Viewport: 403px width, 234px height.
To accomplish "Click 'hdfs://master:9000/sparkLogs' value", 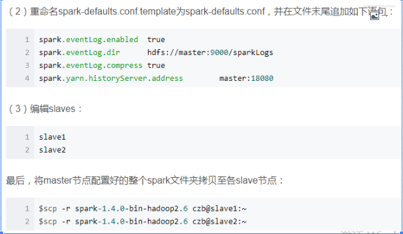I will click(210, 52).
